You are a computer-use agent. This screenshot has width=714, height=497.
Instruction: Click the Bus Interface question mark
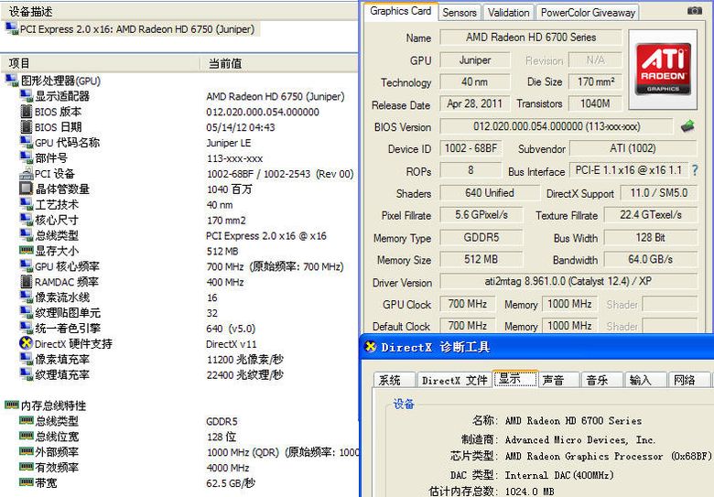[695, 170]
